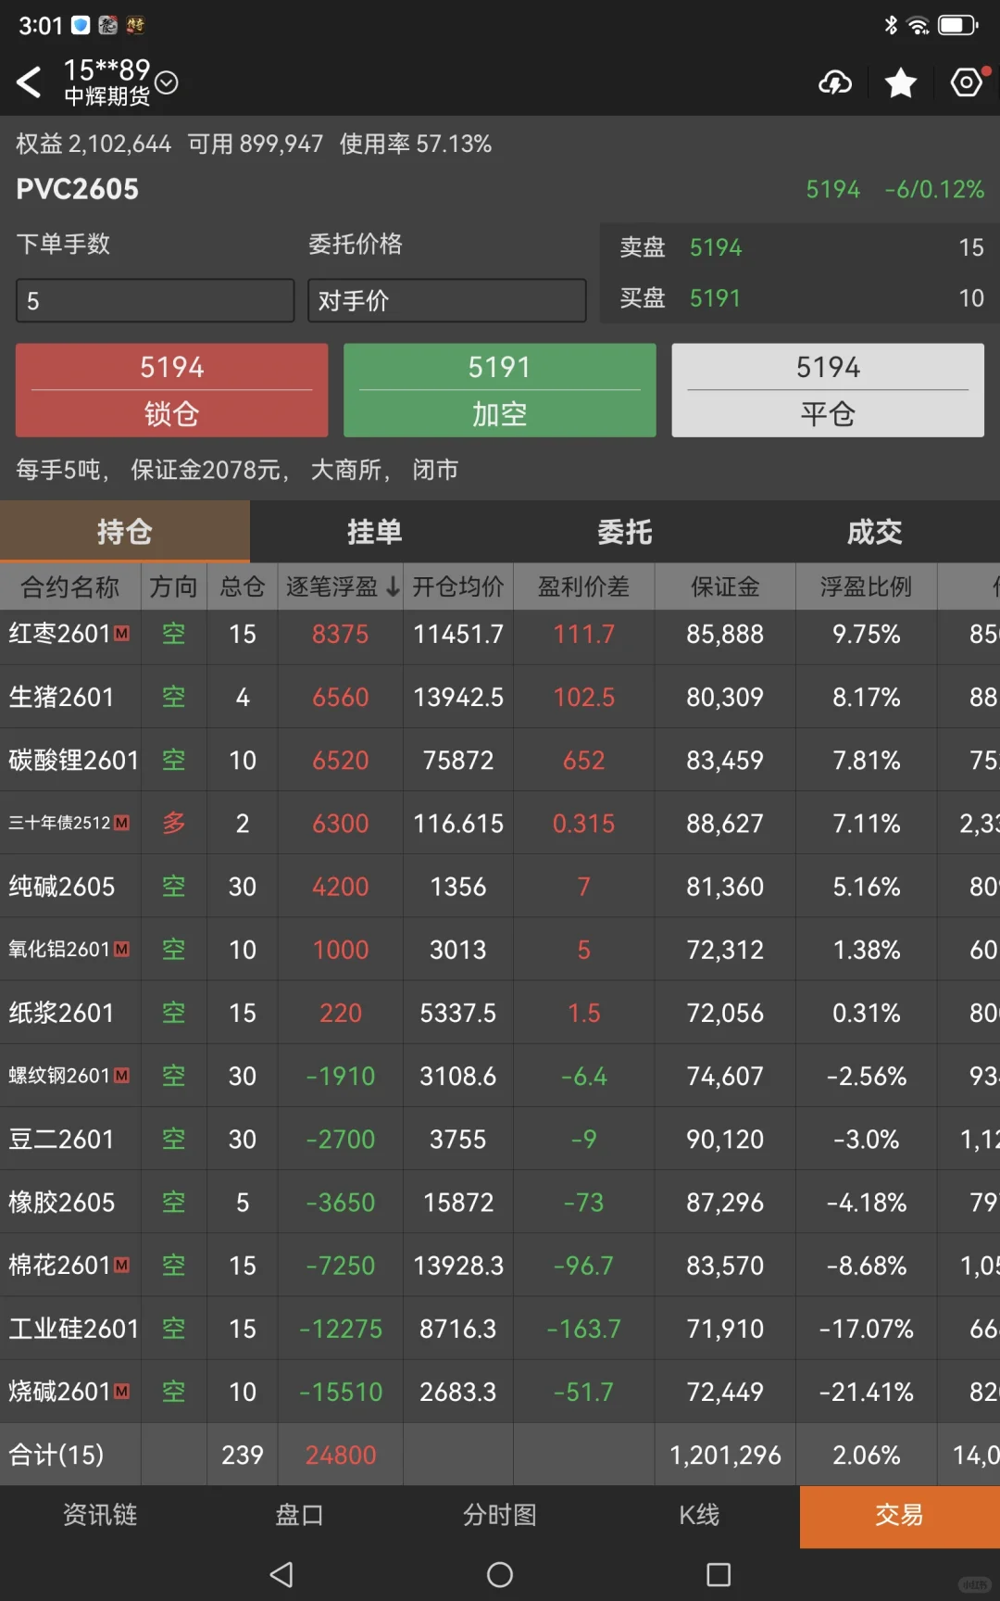Select the 橡胶2605 position row
Viewport: 1000px width, 1601px height.
pyautogui.click(x=500, y=1203)
